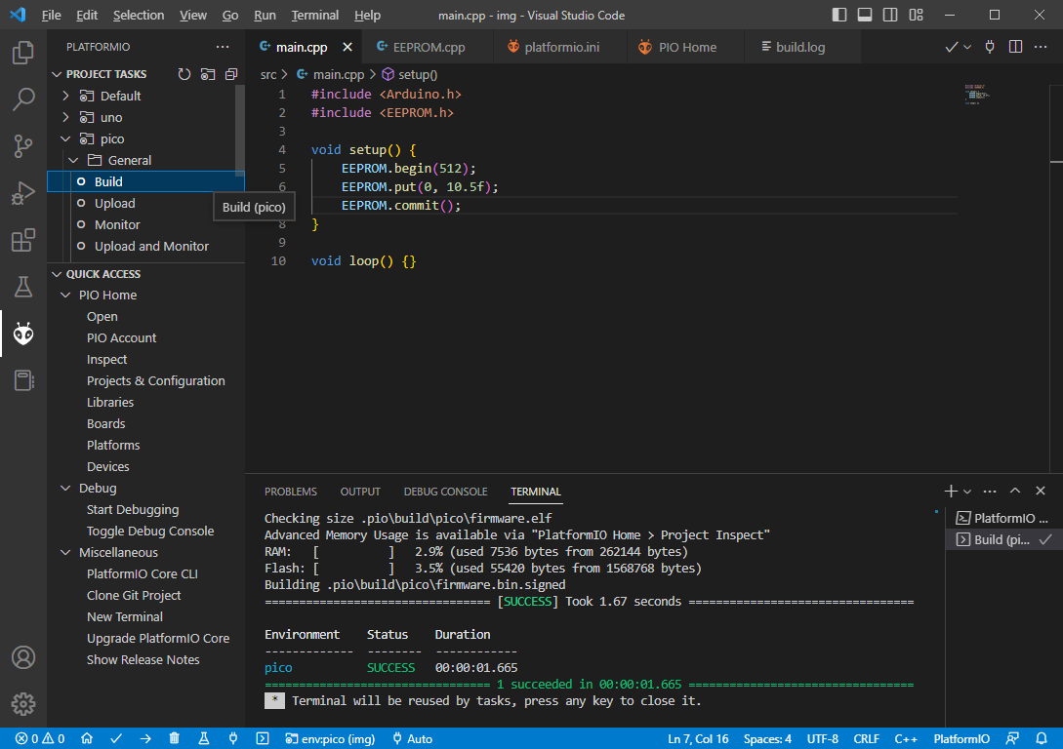Split the editor right

pos(1015,47)
